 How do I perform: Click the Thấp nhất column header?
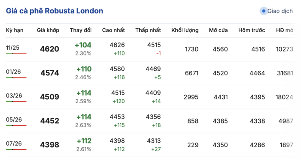[x=148, y=30]
